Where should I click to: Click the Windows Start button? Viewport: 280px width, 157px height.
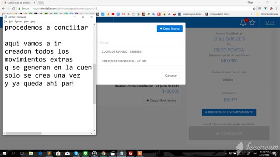click(x=4, y=153)
